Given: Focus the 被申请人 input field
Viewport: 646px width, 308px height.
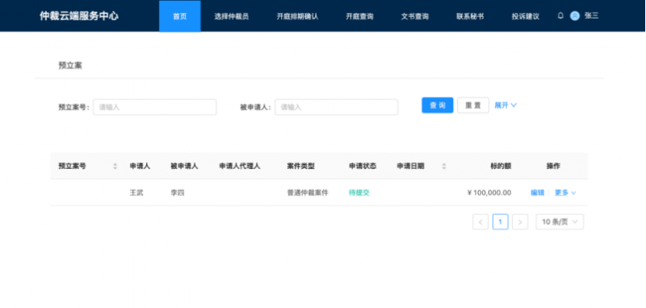Looking at the screenshot, I should tap(336, 107).
